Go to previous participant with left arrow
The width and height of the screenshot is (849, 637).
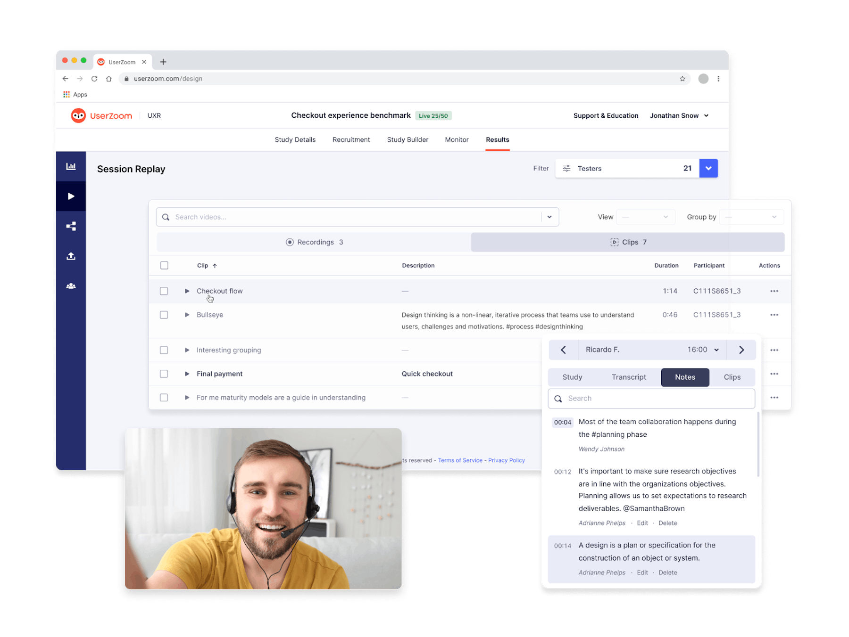pyautogui.click(x=564, y=350)
